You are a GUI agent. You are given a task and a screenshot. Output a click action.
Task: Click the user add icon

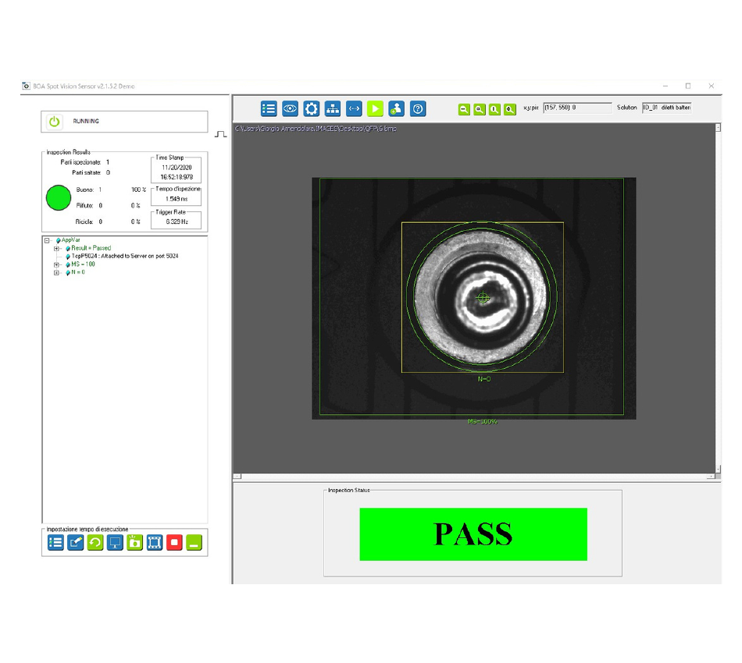pos(397,109)
